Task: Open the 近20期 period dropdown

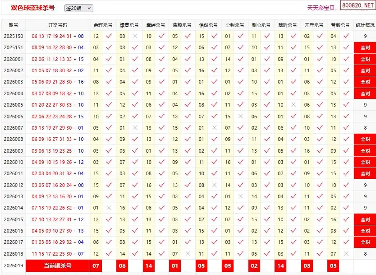Action: (78, 8)
